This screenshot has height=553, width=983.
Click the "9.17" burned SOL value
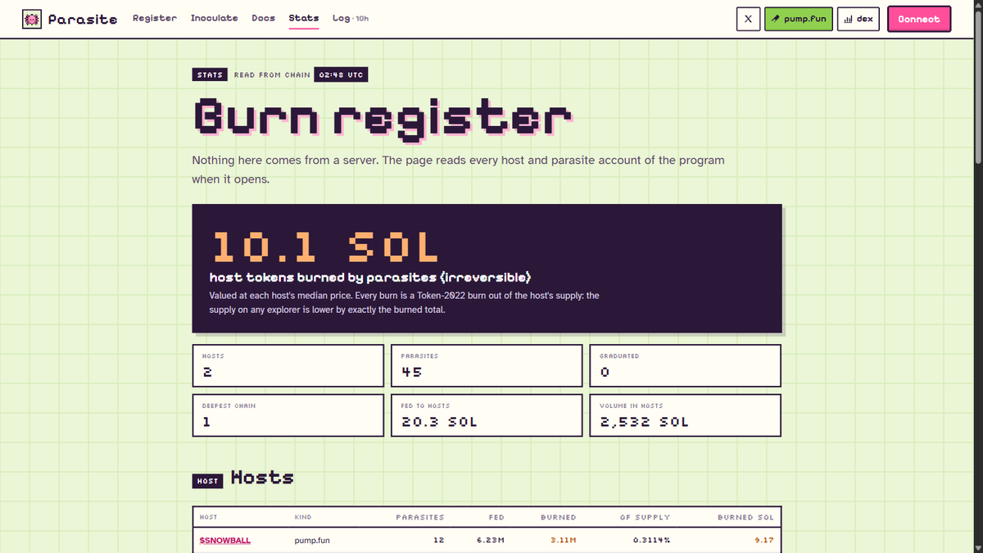pyautogui.click(x=765, y=541)
